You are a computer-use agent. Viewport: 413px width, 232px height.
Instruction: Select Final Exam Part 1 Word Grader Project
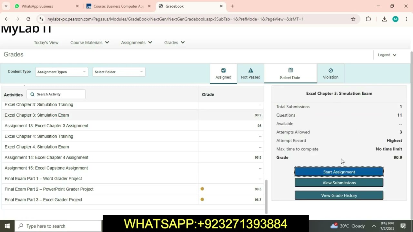(x=43, y=179)
